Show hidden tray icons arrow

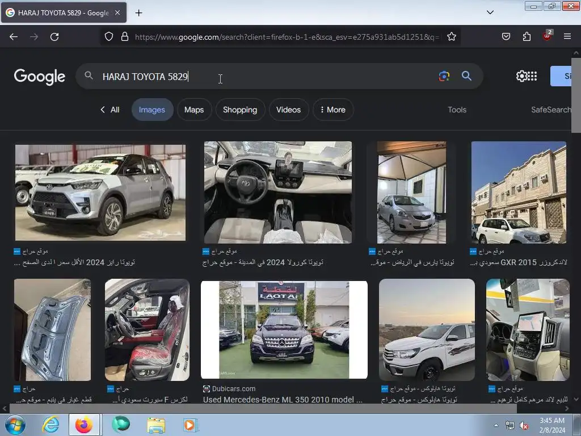496,425
